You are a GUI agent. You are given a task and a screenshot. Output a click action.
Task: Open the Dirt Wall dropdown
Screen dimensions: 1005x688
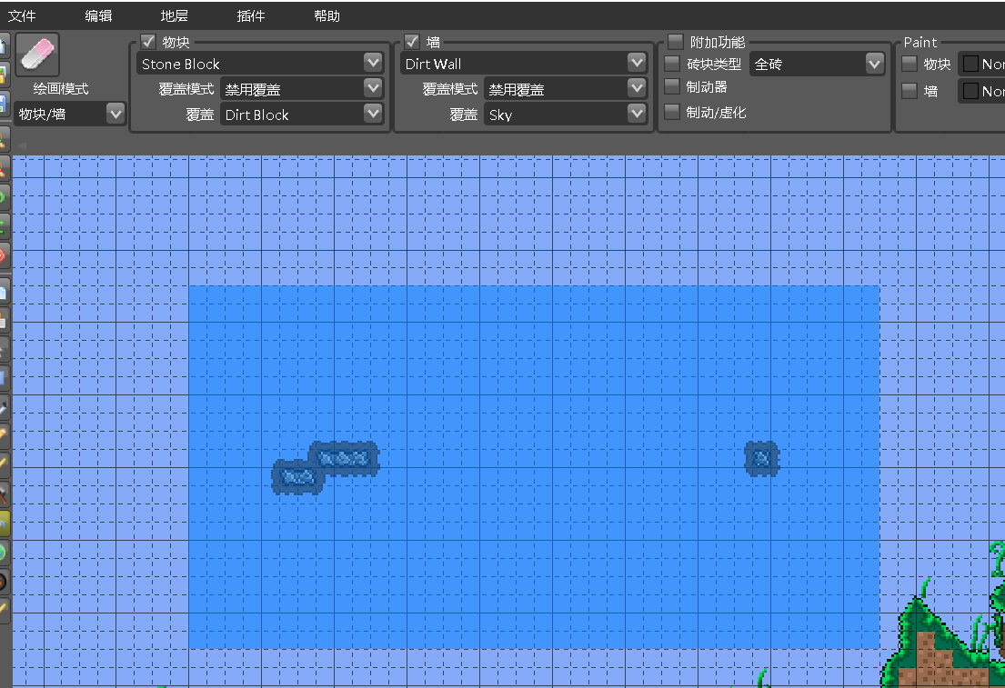point(637,63)
